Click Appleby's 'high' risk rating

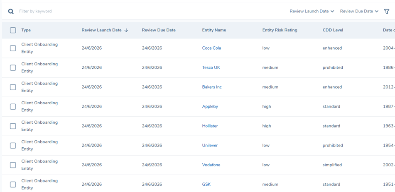(x=267, y=106)
